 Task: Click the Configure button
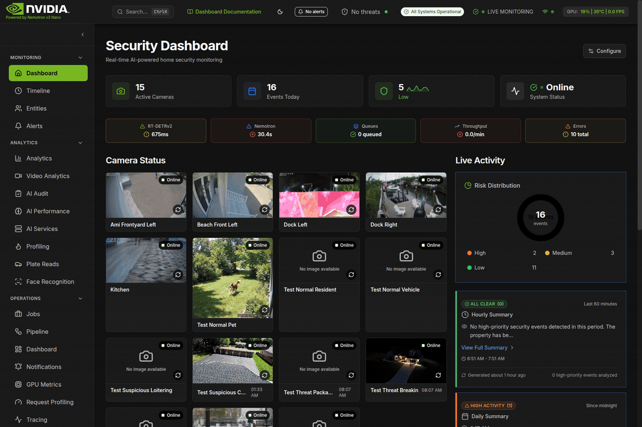coord(605,51)
